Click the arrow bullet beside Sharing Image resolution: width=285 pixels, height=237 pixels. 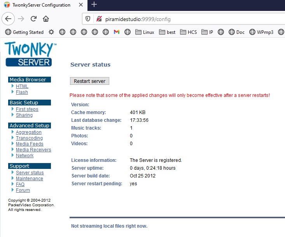12,114
